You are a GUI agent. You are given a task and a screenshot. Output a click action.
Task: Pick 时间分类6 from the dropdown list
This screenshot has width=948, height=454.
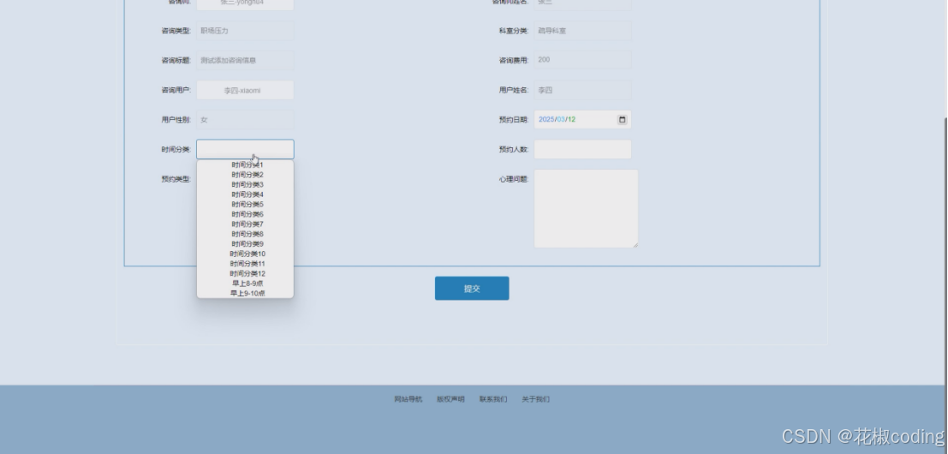247,214
